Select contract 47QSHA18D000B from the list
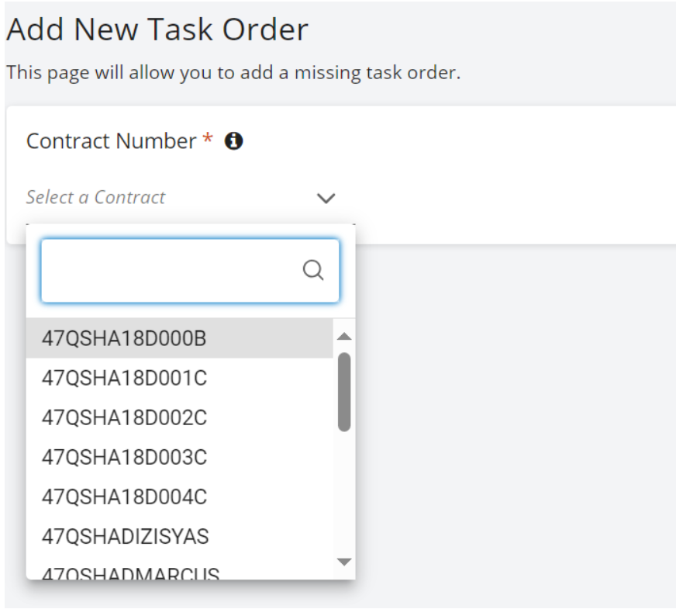Image resolution: width=676 pixels, height=609 pixels. pyautogui.click(x=124, y=338)
